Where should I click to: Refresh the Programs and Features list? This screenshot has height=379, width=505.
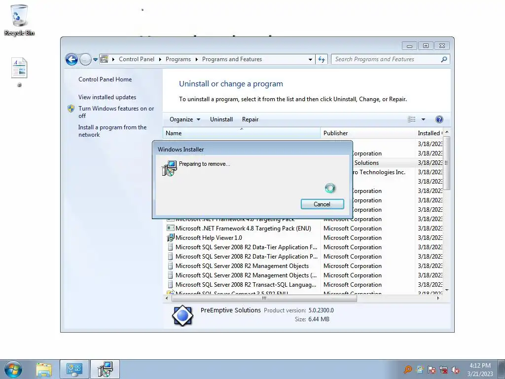322,59
